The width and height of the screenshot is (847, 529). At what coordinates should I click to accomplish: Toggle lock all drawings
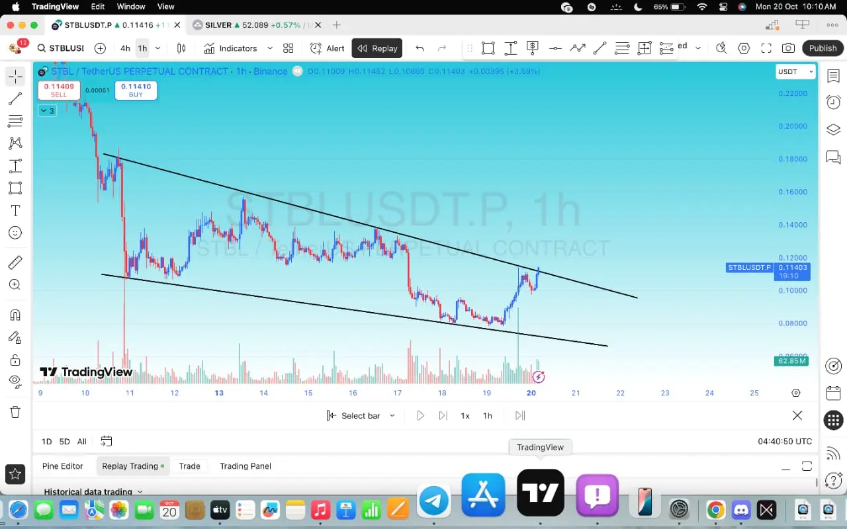(x=15, y=360)
